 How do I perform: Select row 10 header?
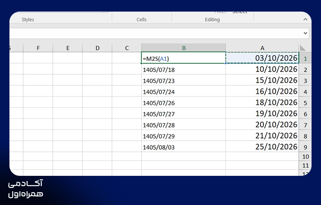tap(305, 157)
